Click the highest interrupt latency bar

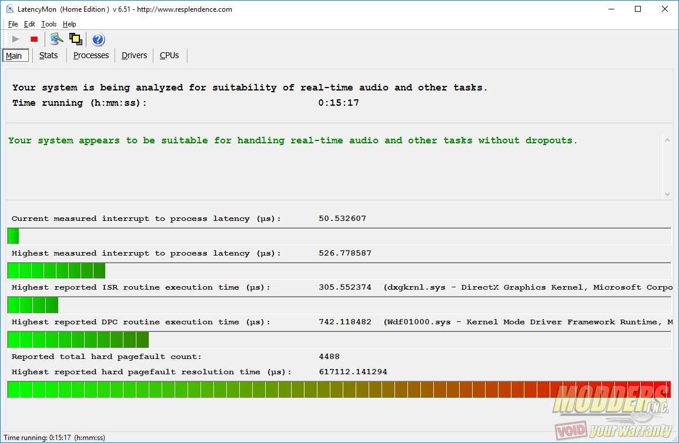coord(339,271)
